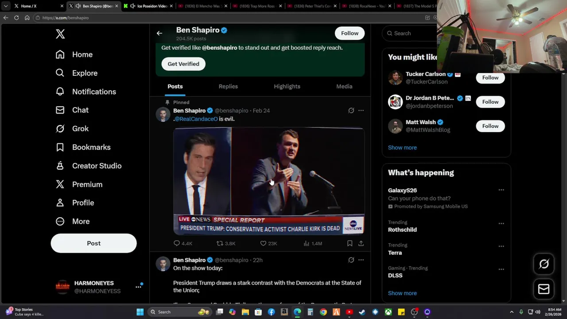Play the Charlie Kirk special report video
Viewport: 567px width, 319px height.
[x=269, y=181]
